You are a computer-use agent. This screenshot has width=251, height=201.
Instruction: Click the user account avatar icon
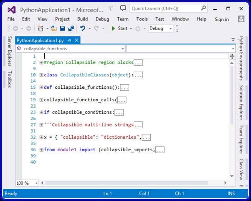241,19
